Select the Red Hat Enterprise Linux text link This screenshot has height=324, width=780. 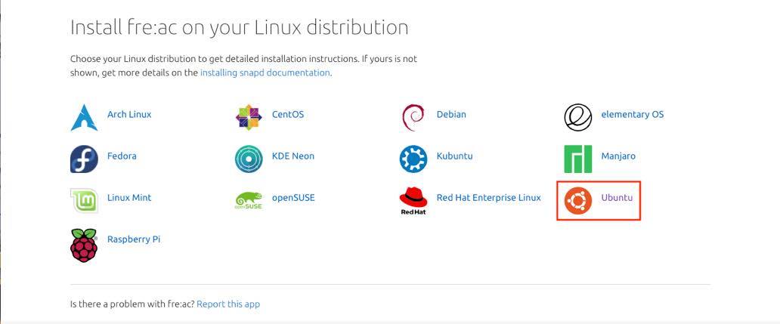[488, 198]
